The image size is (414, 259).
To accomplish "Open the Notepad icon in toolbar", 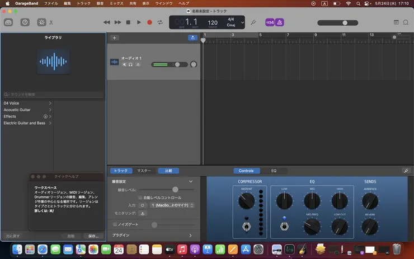I will pos(396,22).
